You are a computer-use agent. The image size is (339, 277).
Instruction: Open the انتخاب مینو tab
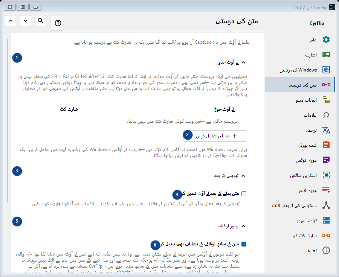pos(300,100)
